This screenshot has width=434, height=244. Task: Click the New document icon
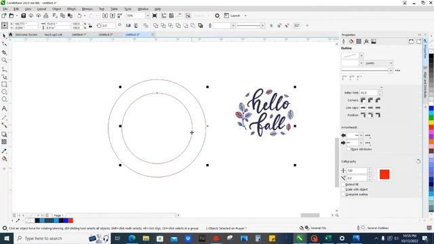(x=4, y=16)
